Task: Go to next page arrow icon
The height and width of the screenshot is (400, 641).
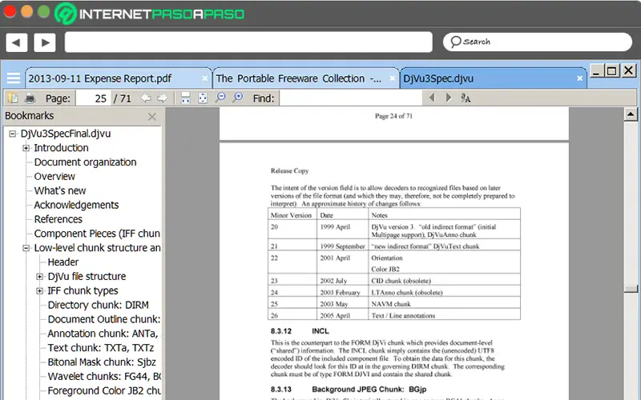Action: tap(163, 98)
